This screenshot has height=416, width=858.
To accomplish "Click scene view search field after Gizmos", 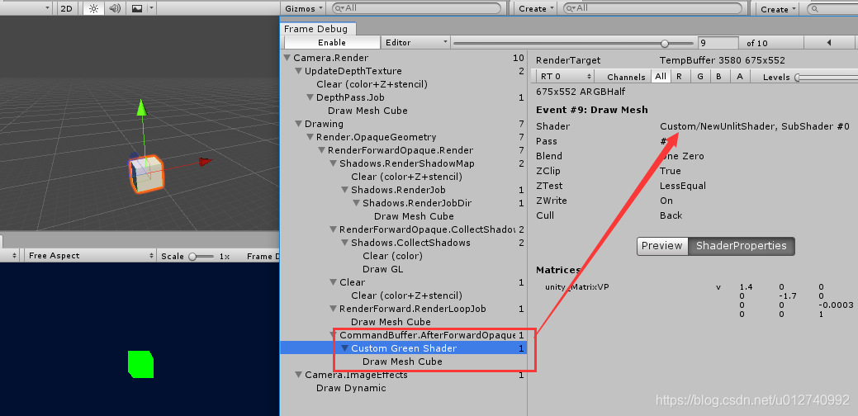I will [417, 8].
